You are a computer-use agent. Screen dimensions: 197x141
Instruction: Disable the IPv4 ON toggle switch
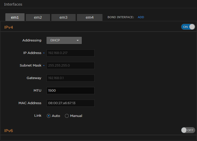tap(188, 27)
